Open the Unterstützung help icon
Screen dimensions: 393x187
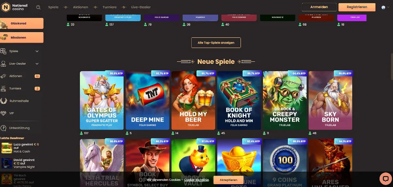3,128
